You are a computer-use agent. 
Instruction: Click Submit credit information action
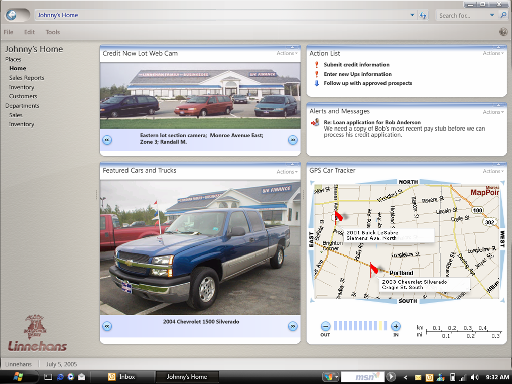point(356,65)
